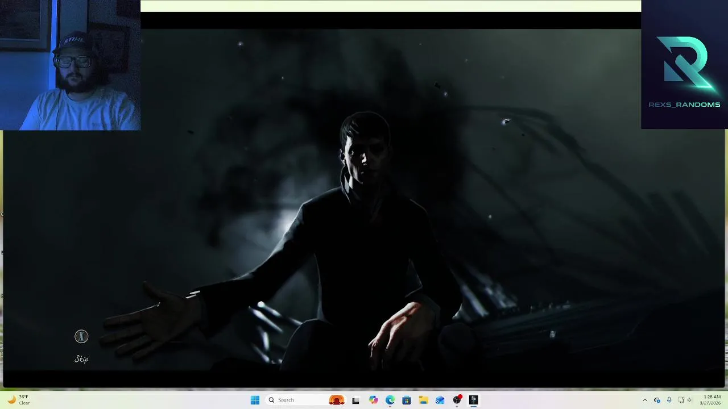Switch to OBS Studio in the taskbar
728x409 pixels.
tap(457, 400)
